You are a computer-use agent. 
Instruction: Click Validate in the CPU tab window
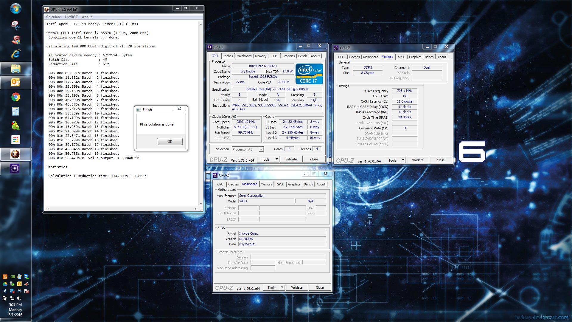click(291, 159)
